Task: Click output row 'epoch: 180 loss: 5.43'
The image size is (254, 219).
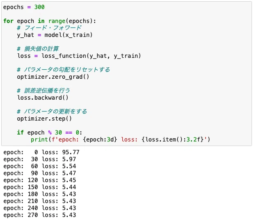Action: 40,194
